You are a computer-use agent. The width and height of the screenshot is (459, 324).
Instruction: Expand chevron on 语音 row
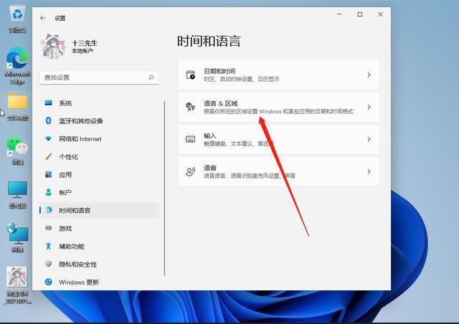click(369, 171)
